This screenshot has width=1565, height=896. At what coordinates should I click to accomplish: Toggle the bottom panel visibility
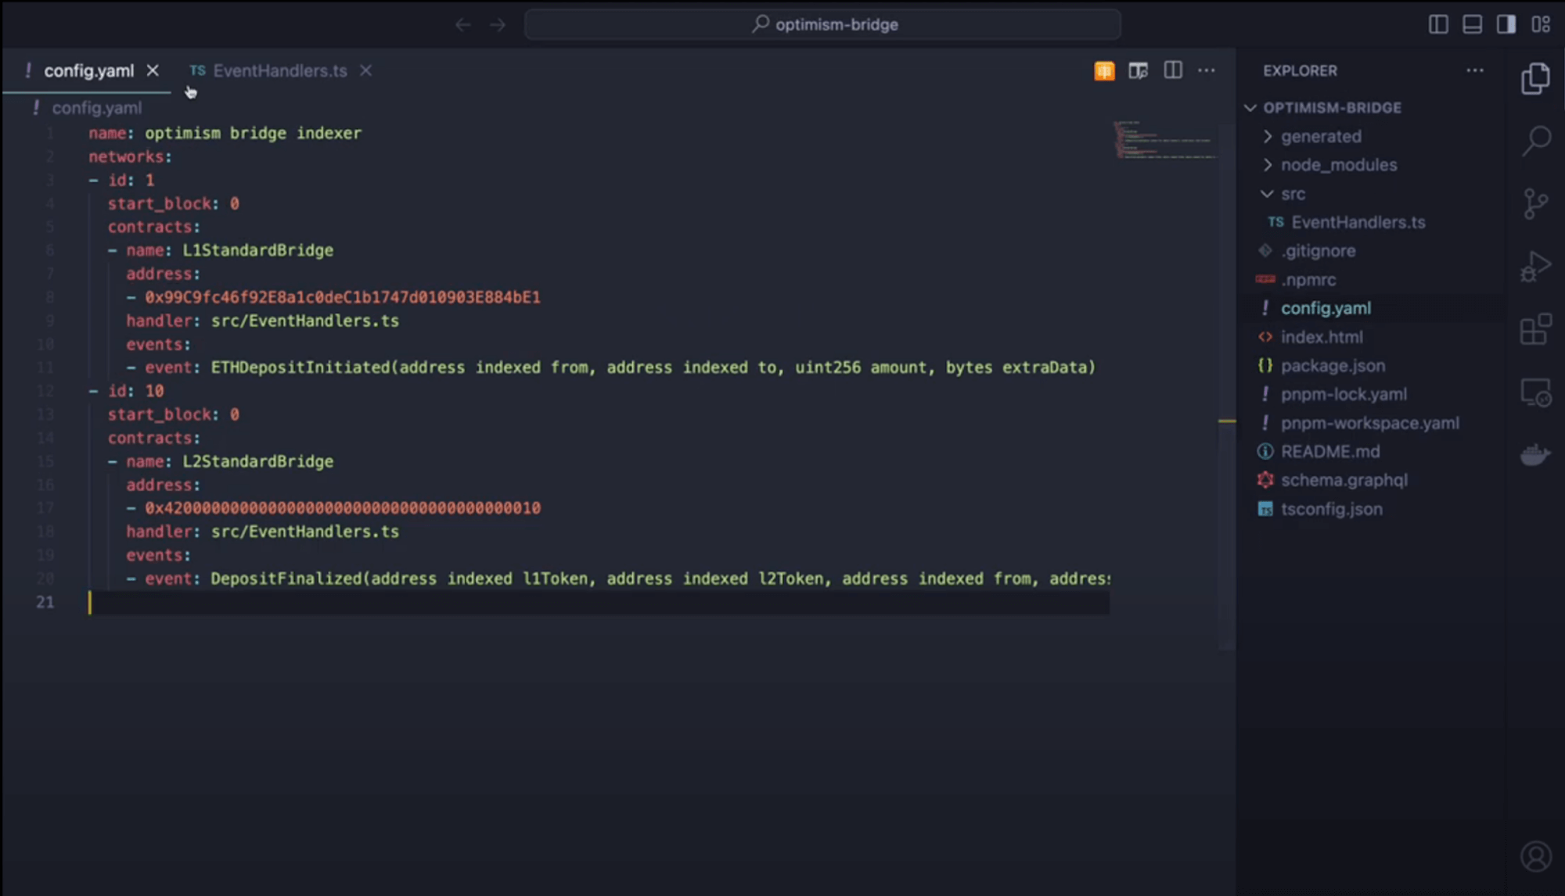click(x=1472, y=24)
